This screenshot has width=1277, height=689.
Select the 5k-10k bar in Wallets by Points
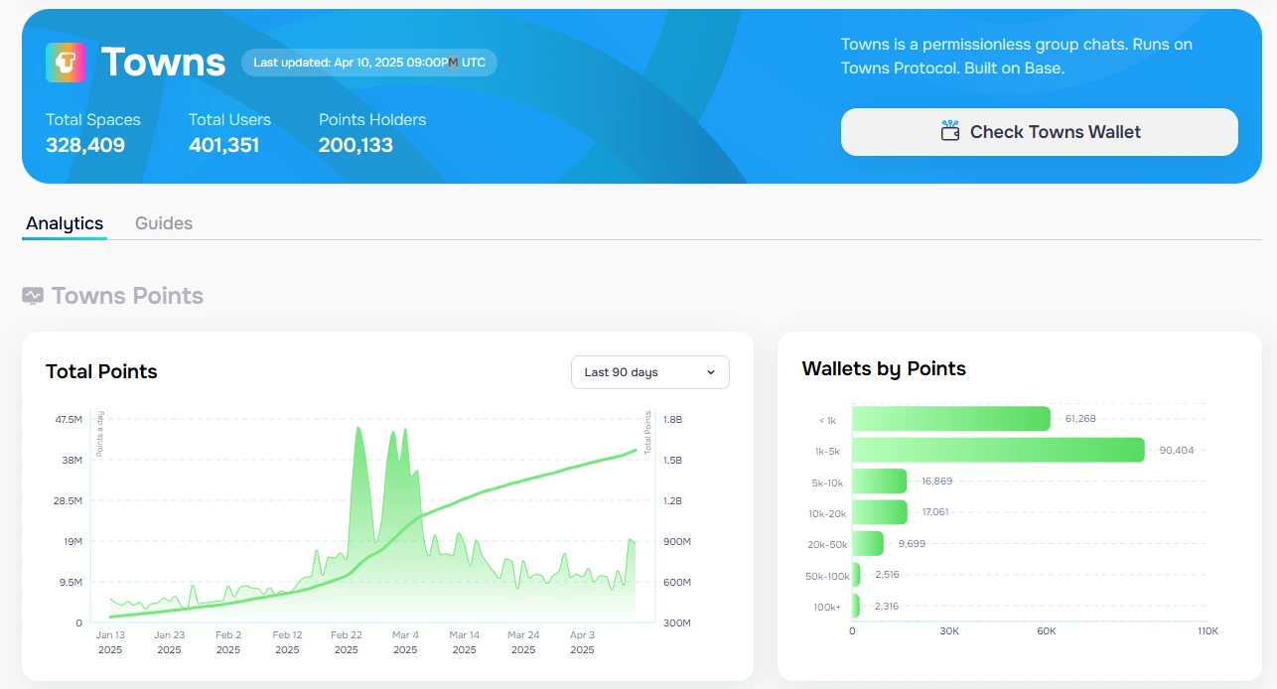879,482
